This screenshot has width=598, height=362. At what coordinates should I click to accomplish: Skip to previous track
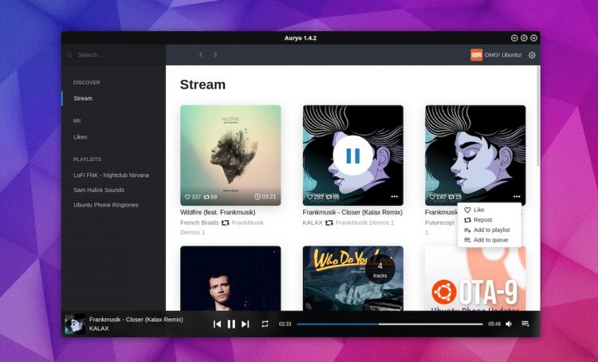[x=217, y=324]
